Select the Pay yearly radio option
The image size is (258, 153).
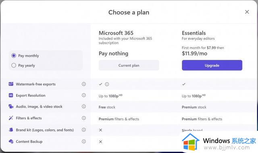tap(14, 65)
